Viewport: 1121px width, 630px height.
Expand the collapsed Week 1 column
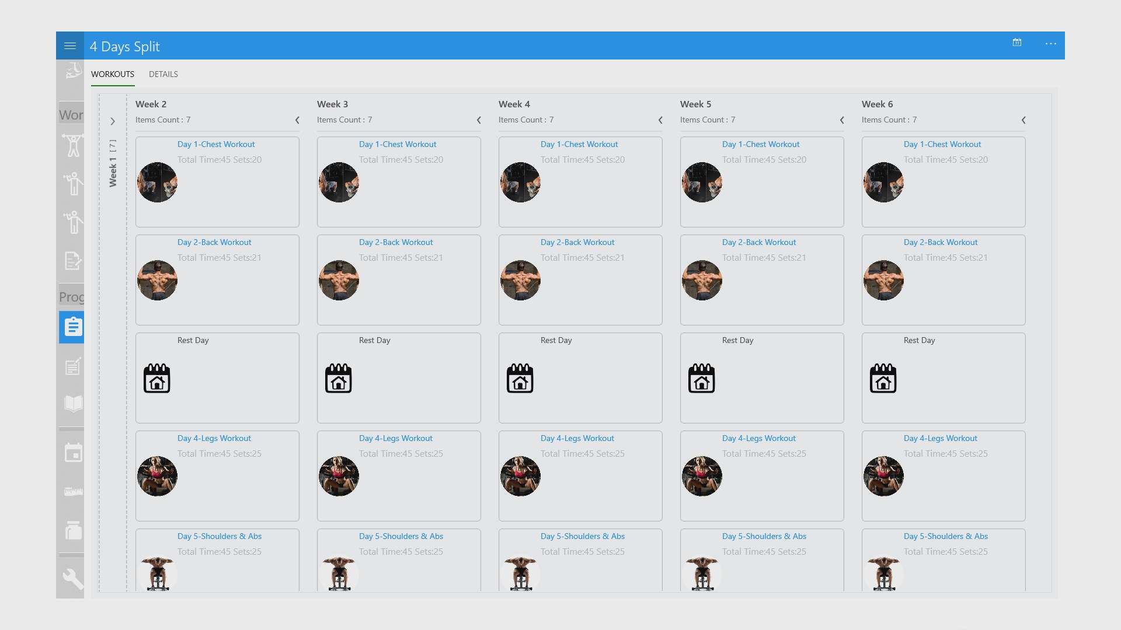113,121
